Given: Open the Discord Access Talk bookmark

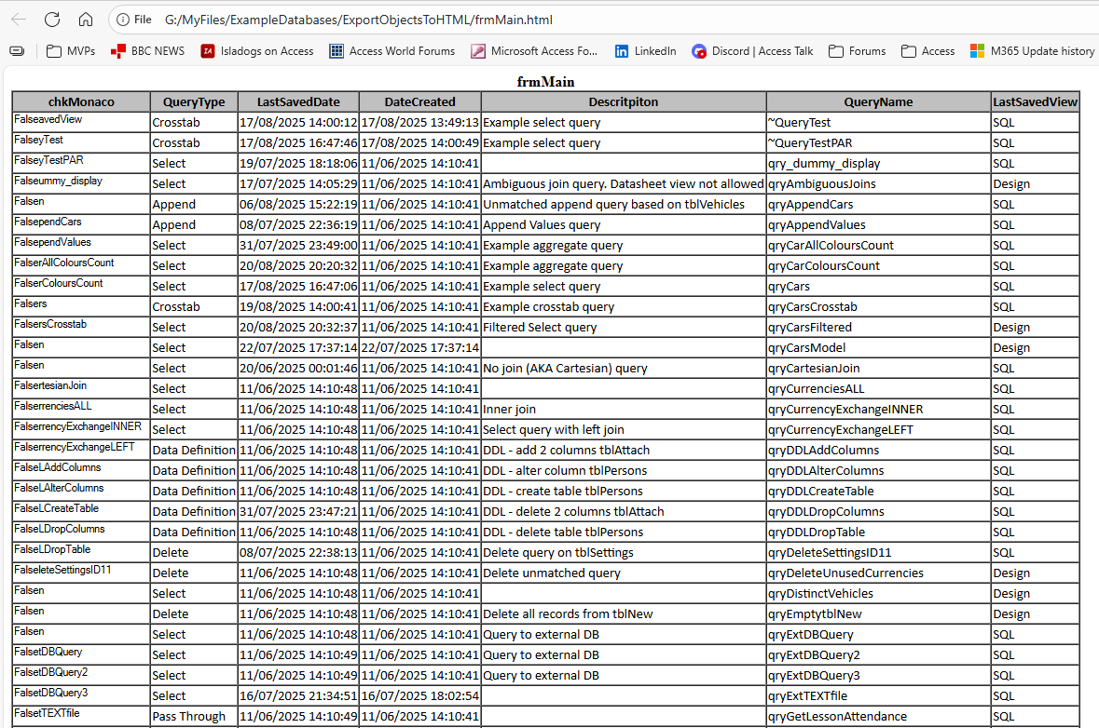Looking at the screenshot, I should (752, 51).
